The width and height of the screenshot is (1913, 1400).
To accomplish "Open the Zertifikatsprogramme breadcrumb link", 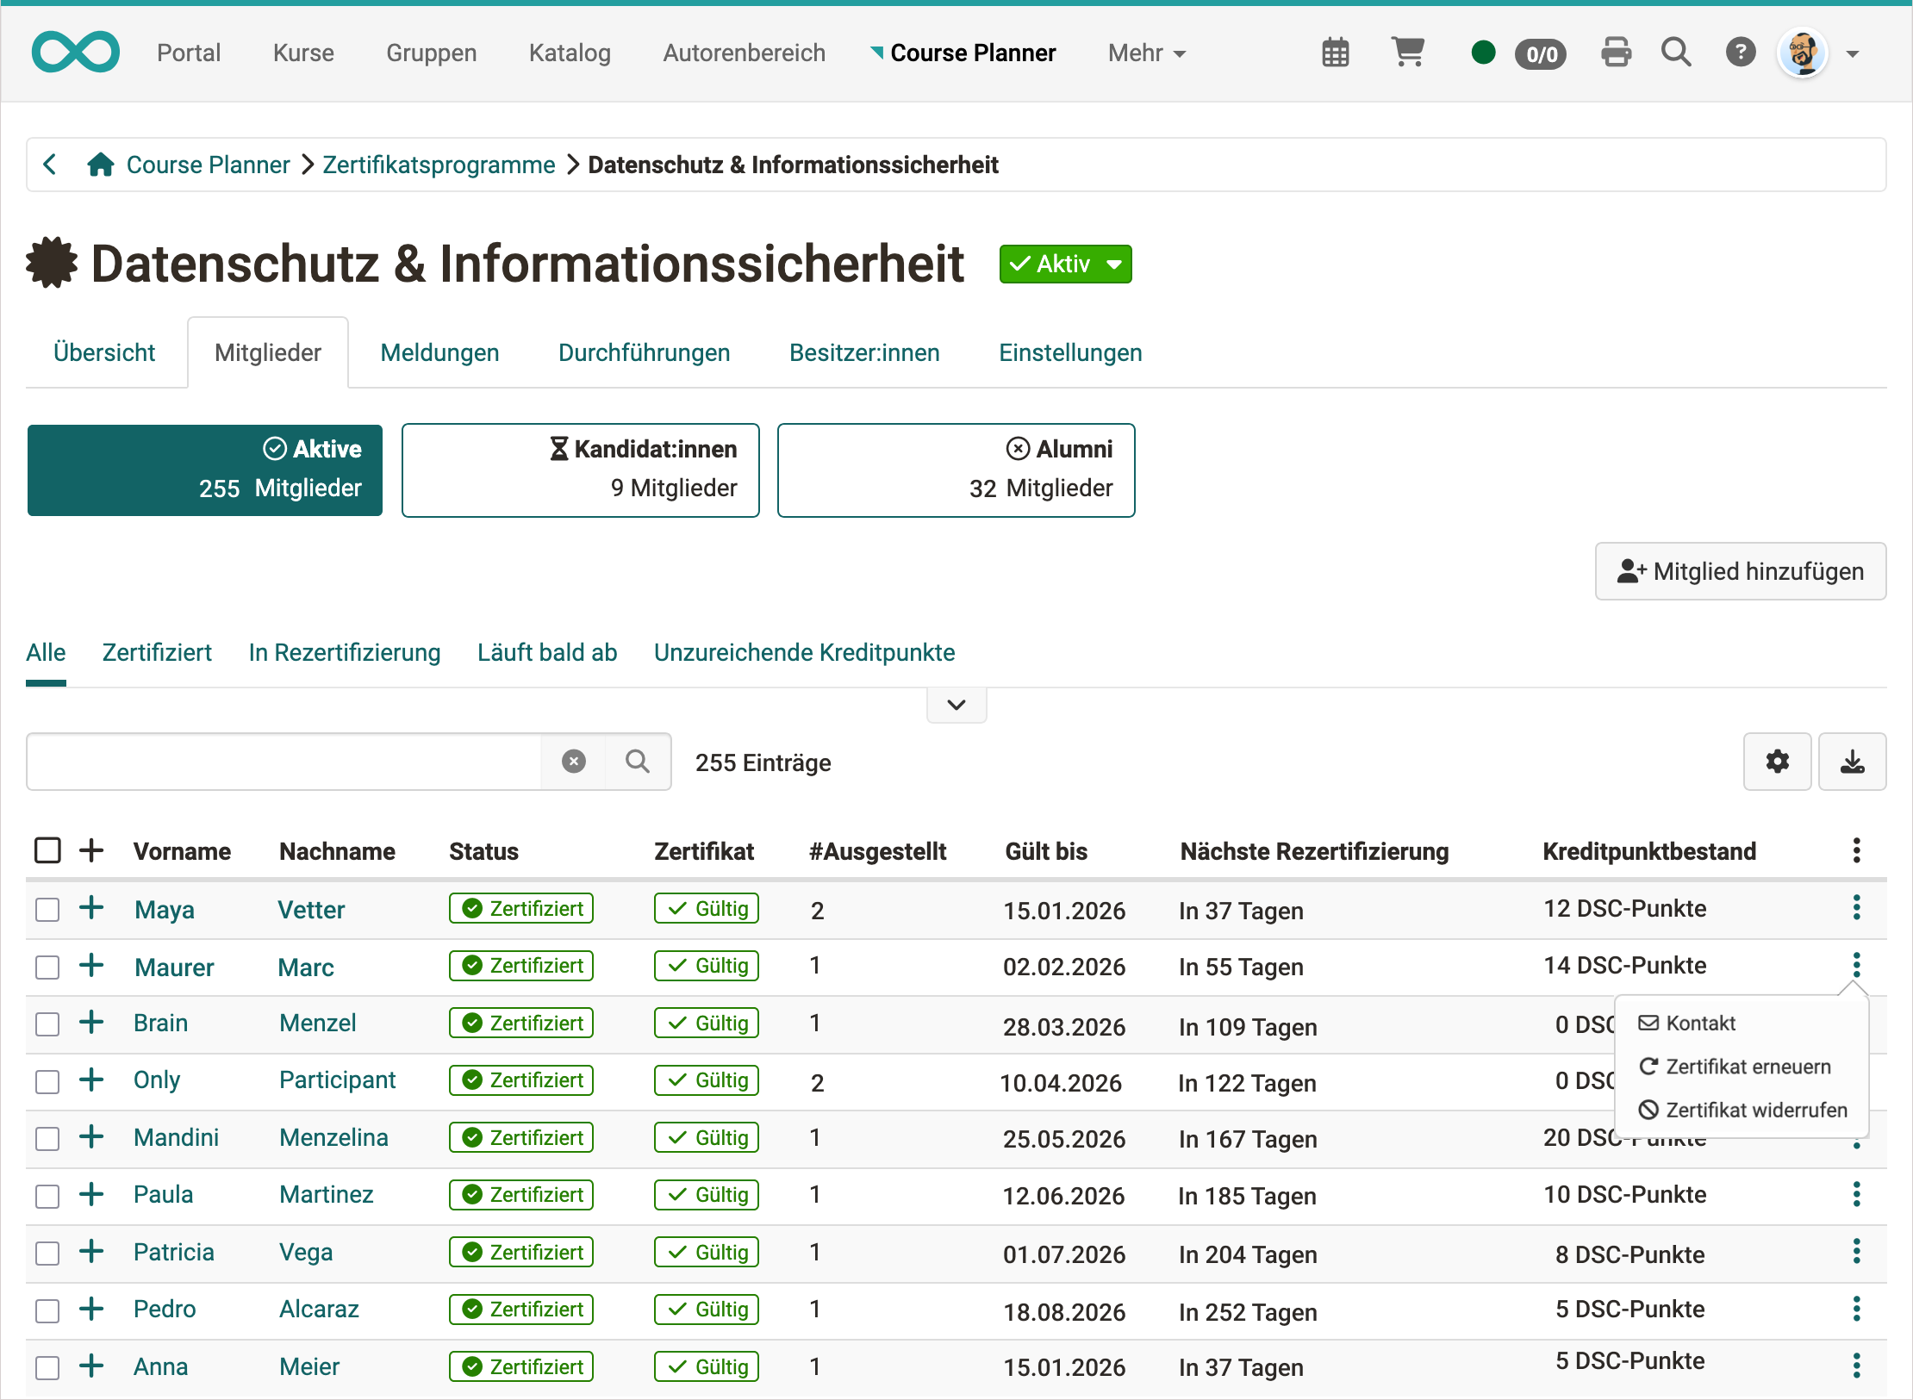I will coord(439,165).
